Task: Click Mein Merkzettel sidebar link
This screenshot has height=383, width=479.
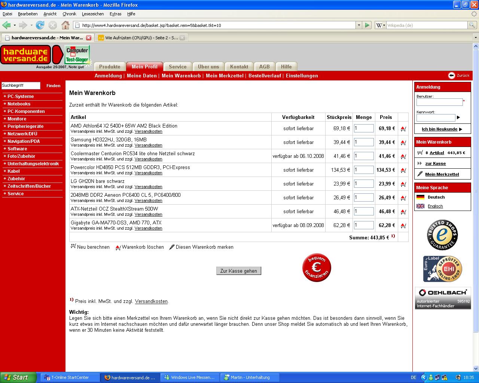Action: 442,174
